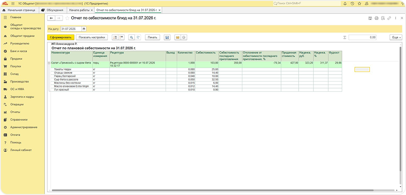Click the 1C logo icon

point(5,3)
